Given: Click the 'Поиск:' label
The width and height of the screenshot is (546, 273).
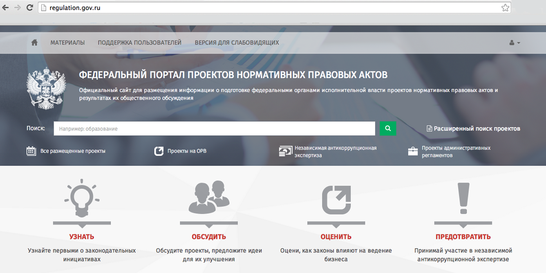Looking at the screenshot, I should coord(36,128).
